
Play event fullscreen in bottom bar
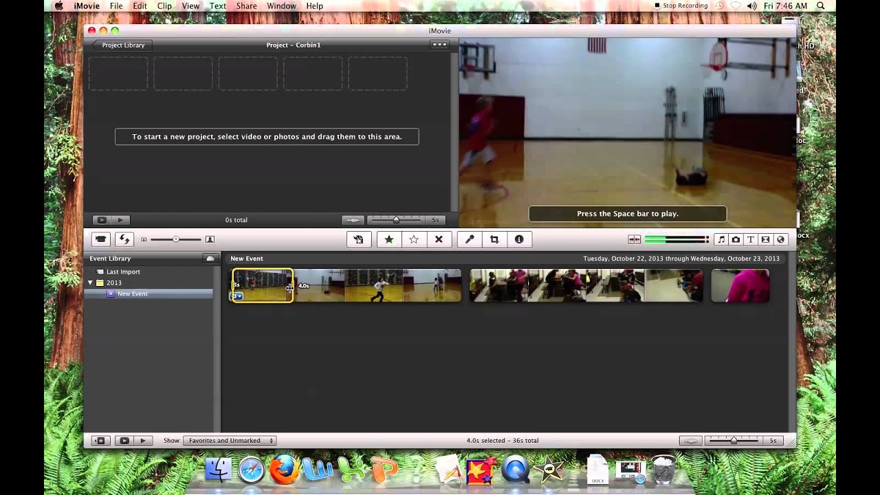coord(124,441)
